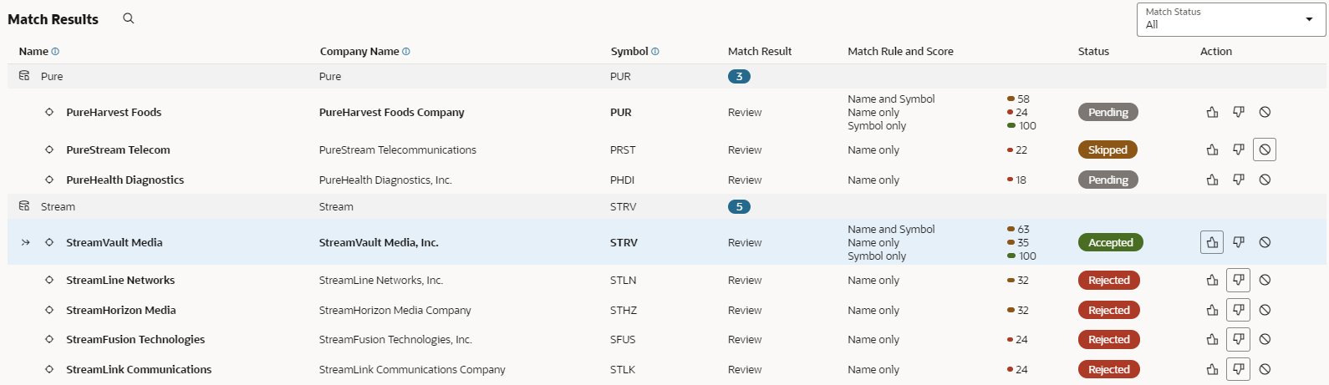
Task: Reject the PureHealth Diagnostics match with thumbs down
Action: (1239, 180)
